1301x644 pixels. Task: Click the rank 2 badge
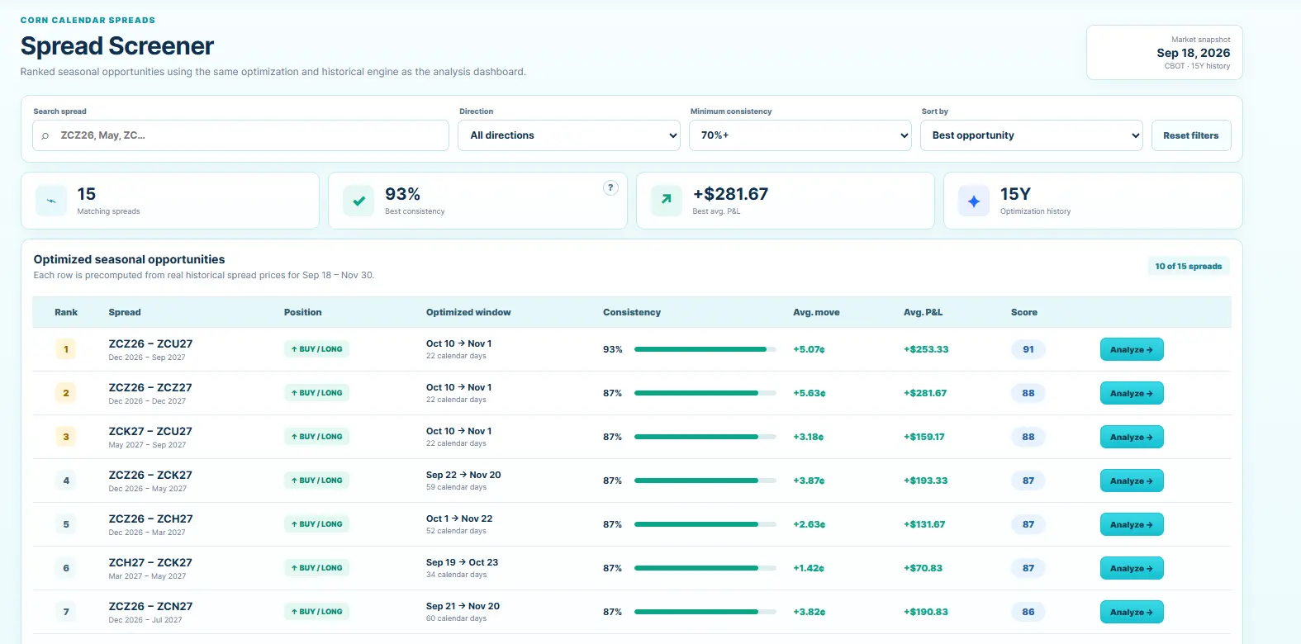(66, 393)
